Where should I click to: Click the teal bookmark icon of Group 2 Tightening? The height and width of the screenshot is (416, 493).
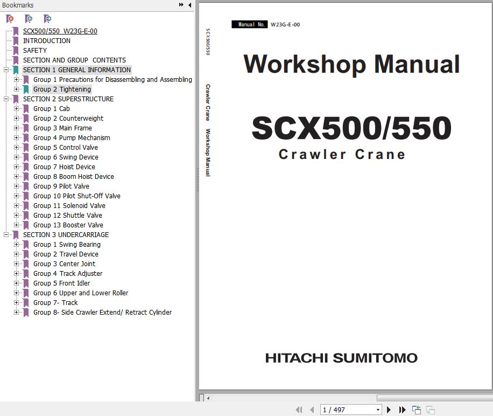(26, 89)
